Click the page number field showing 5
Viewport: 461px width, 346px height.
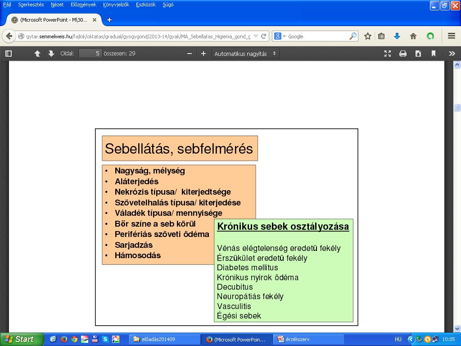(x=90, y=54)
